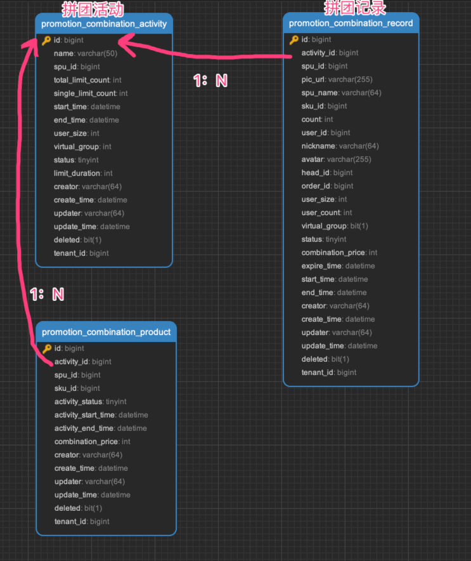The height and width of the screenshot is (561, 471).
Task: Click the 拼团记录 annotation label
Action: [x=355, y=8]
